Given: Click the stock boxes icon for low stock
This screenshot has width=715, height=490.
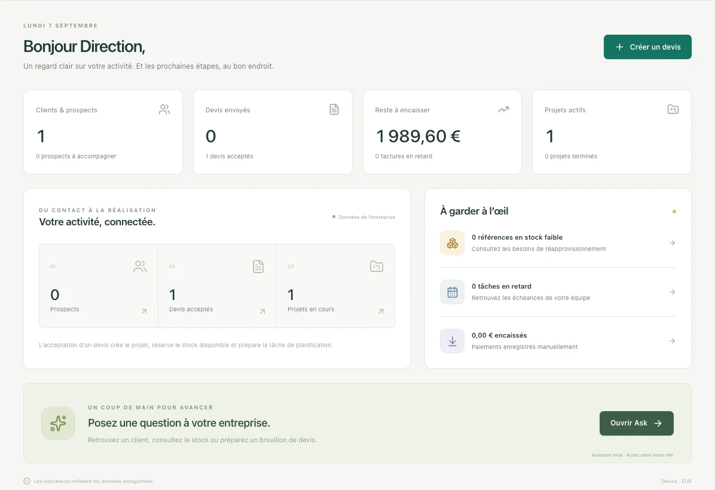Looking at the screenshot, I should [x=453, y=243].
